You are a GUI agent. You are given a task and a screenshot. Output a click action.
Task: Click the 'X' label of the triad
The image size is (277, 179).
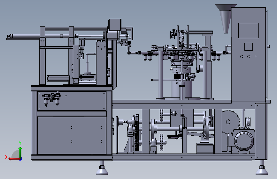pyautogui.click(x=6, y=157)
